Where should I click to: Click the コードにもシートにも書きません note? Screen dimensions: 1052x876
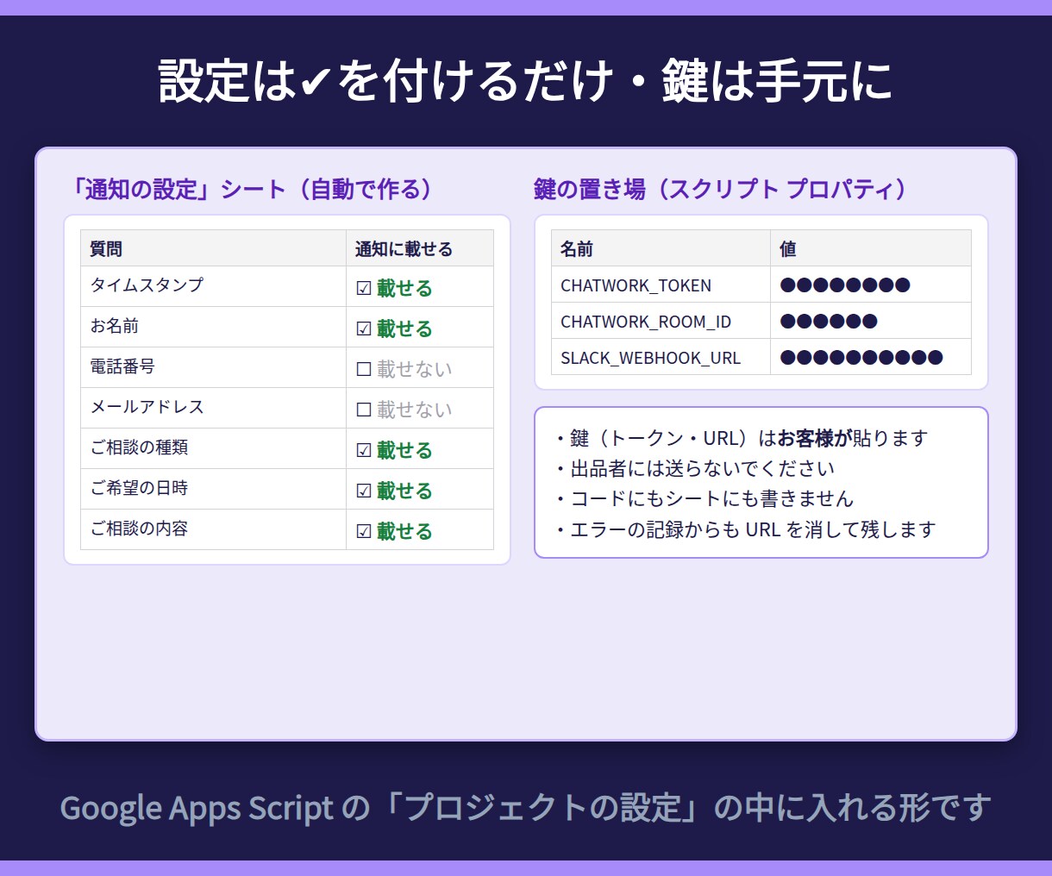tap(704, 498)
